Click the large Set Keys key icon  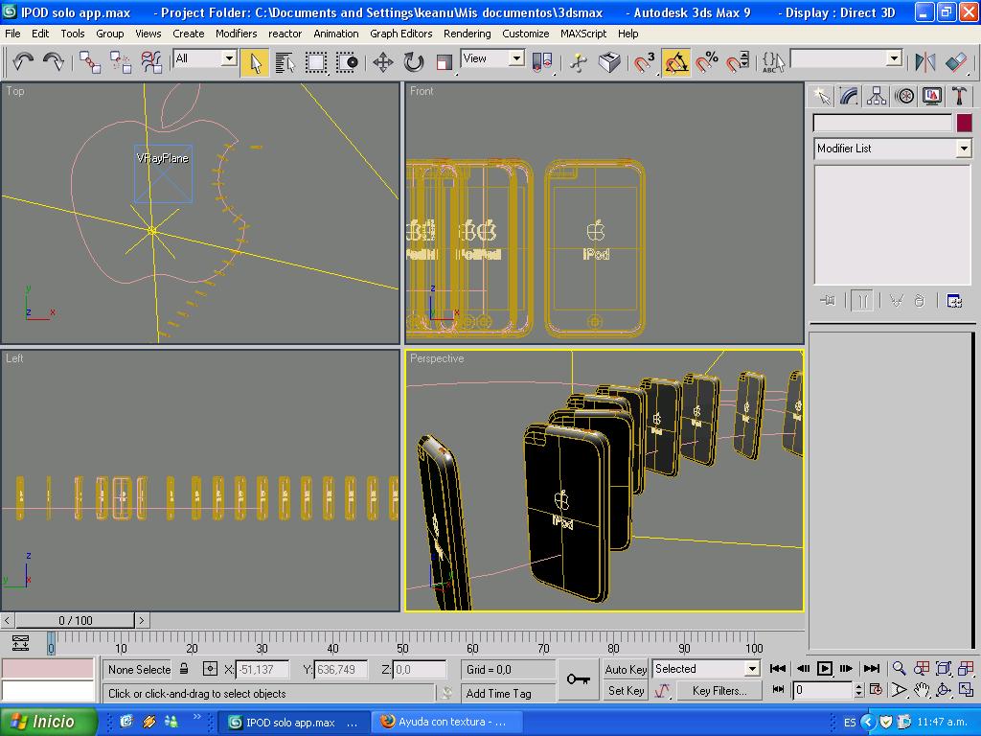[578, 679]
